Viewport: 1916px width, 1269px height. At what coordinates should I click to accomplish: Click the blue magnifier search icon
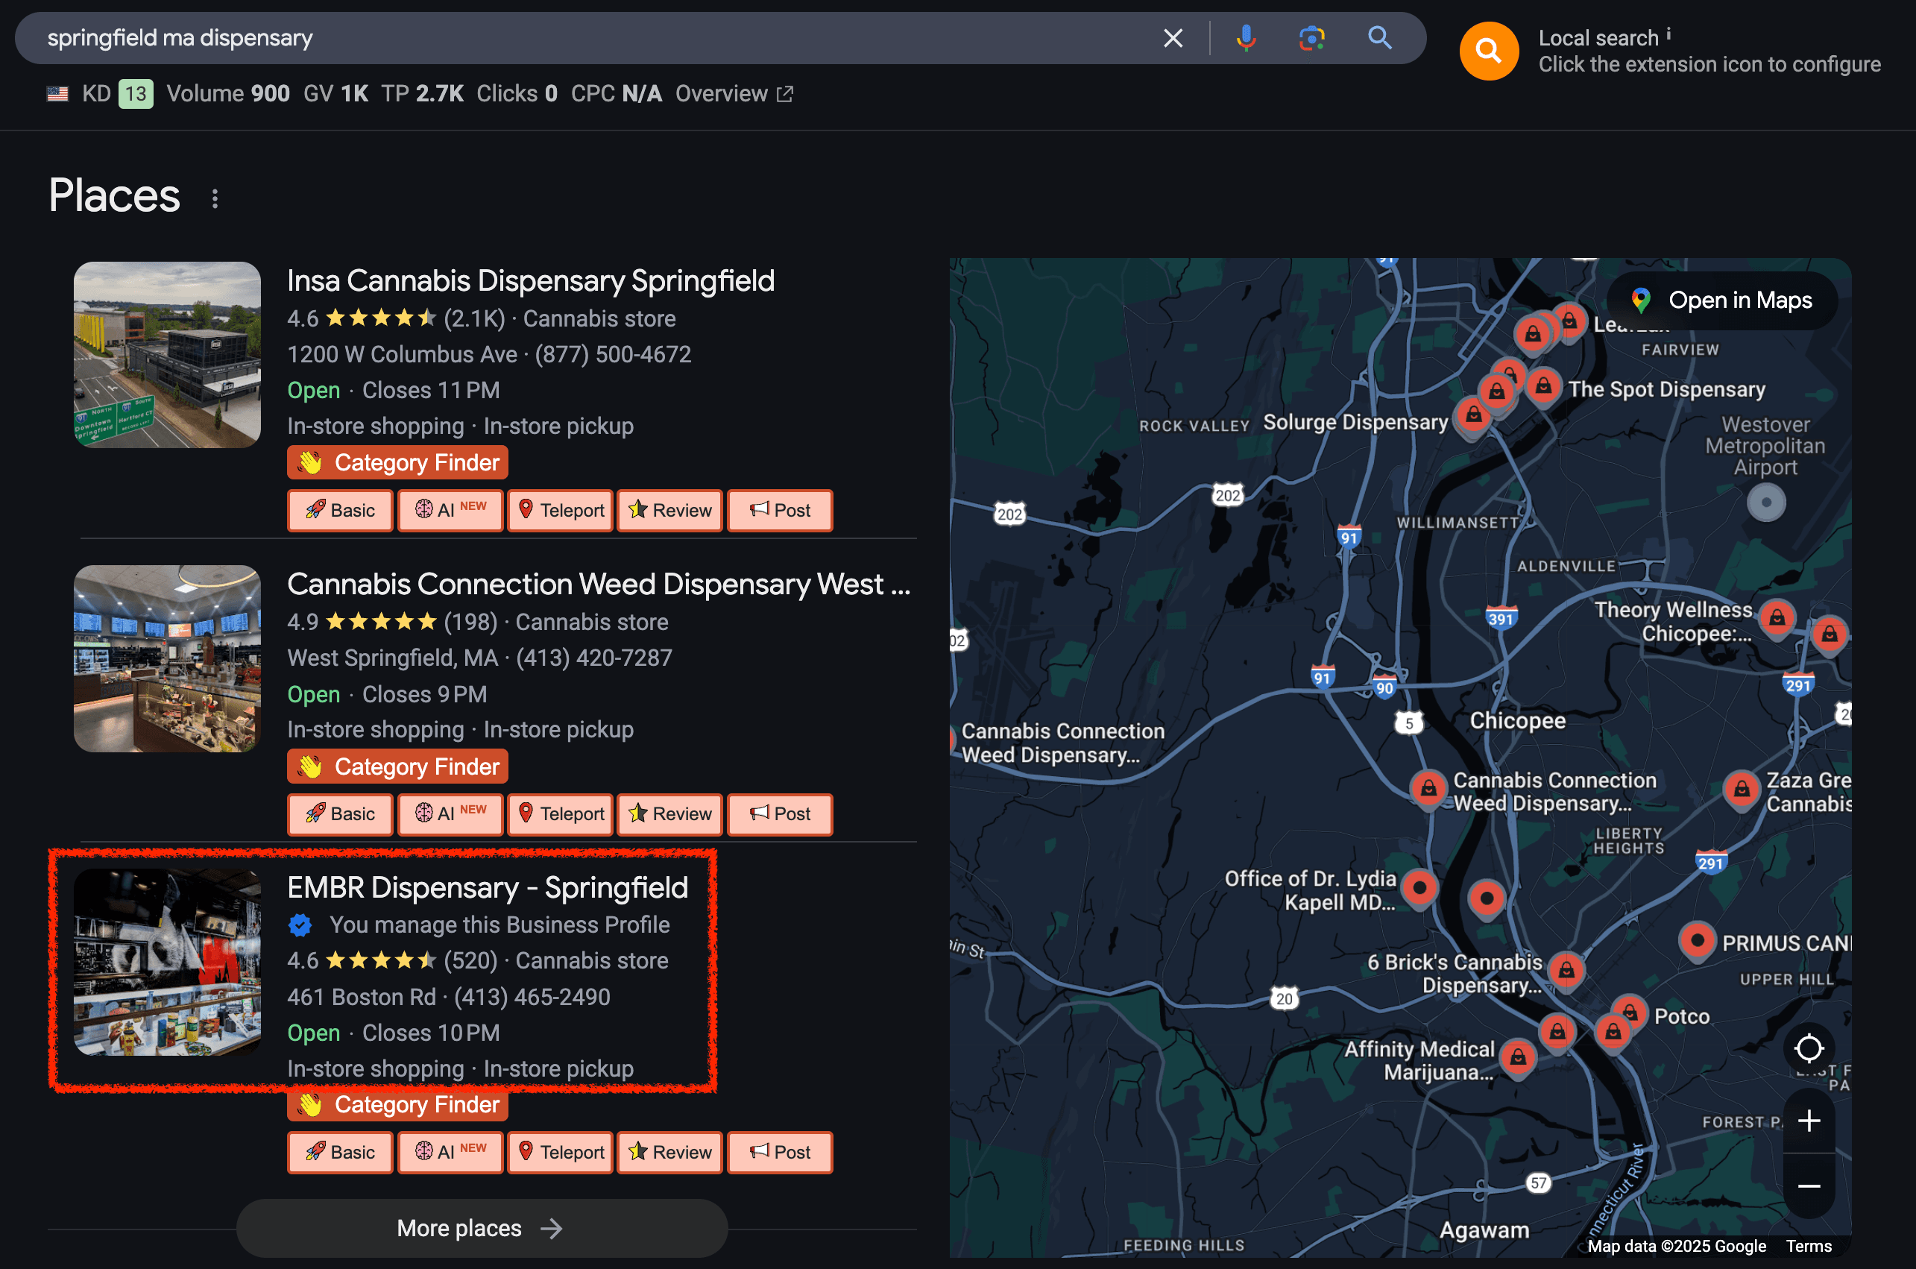click(x=1379, y=38)
